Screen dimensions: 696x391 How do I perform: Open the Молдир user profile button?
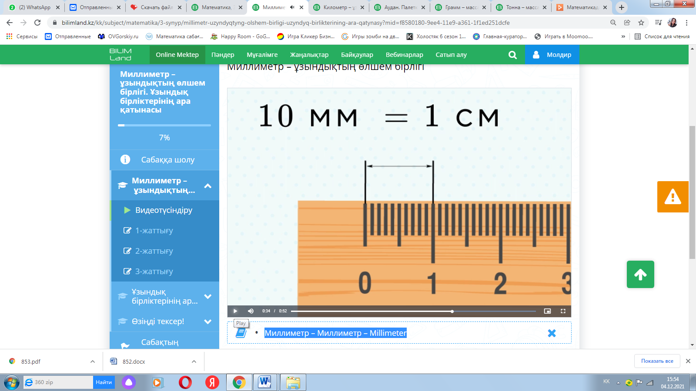(552, 55)
